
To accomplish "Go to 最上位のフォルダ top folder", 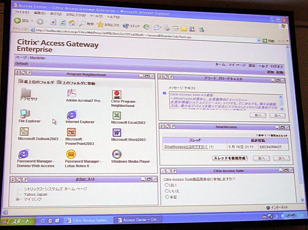I will click(x=36, y=82).
